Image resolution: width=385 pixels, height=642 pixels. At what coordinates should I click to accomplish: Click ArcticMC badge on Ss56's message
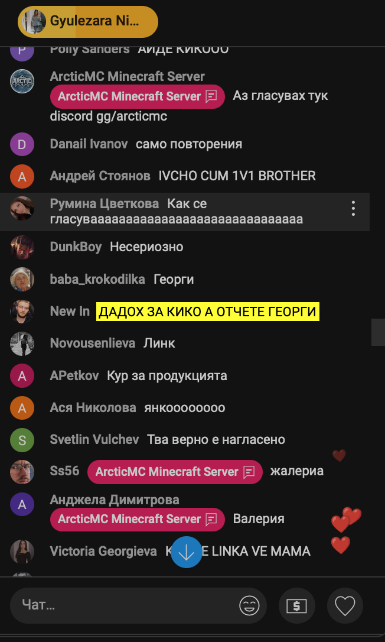[175, 472]
